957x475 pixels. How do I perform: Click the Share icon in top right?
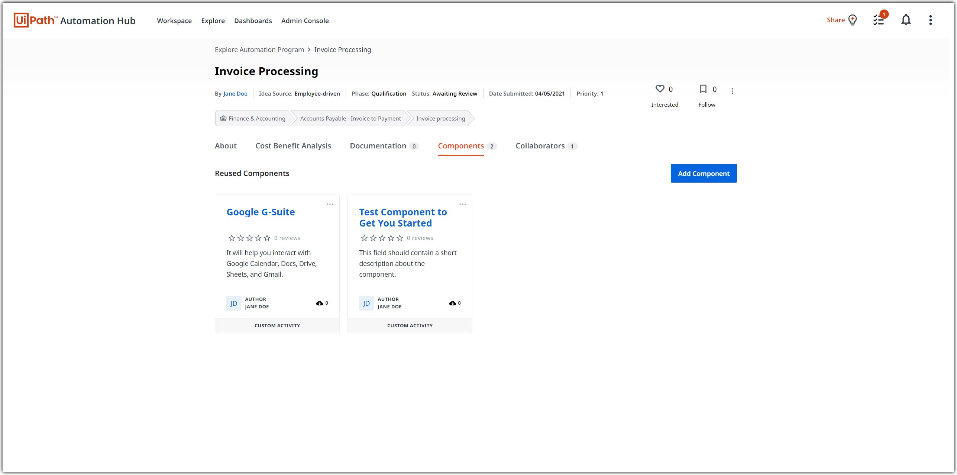(853, 20)
